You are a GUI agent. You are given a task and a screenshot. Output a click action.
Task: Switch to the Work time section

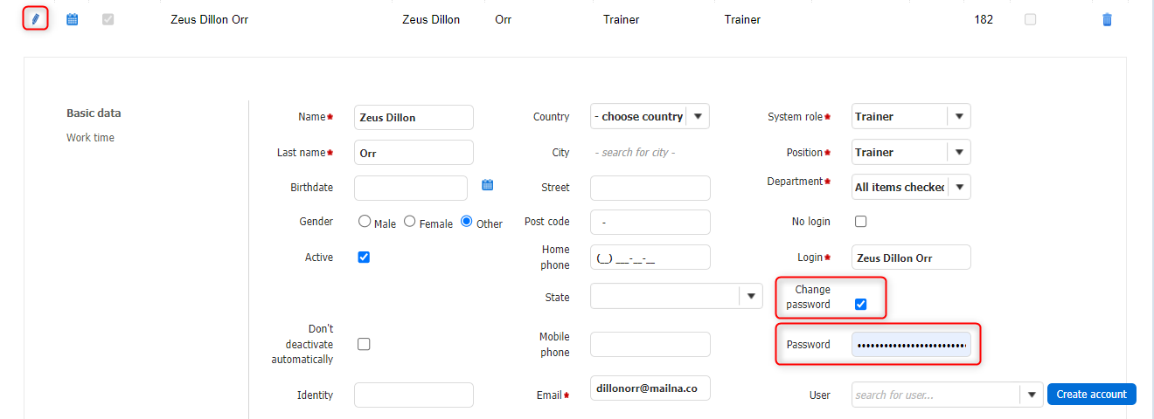point(90,138)
